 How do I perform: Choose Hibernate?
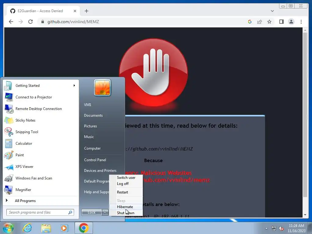(126, 207)
